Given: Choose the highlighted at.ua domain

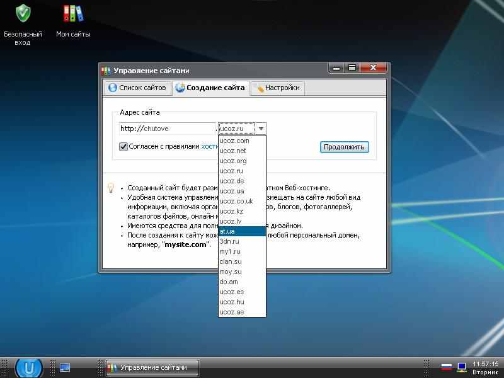Looking at the screenshot, I should [242, 231].
